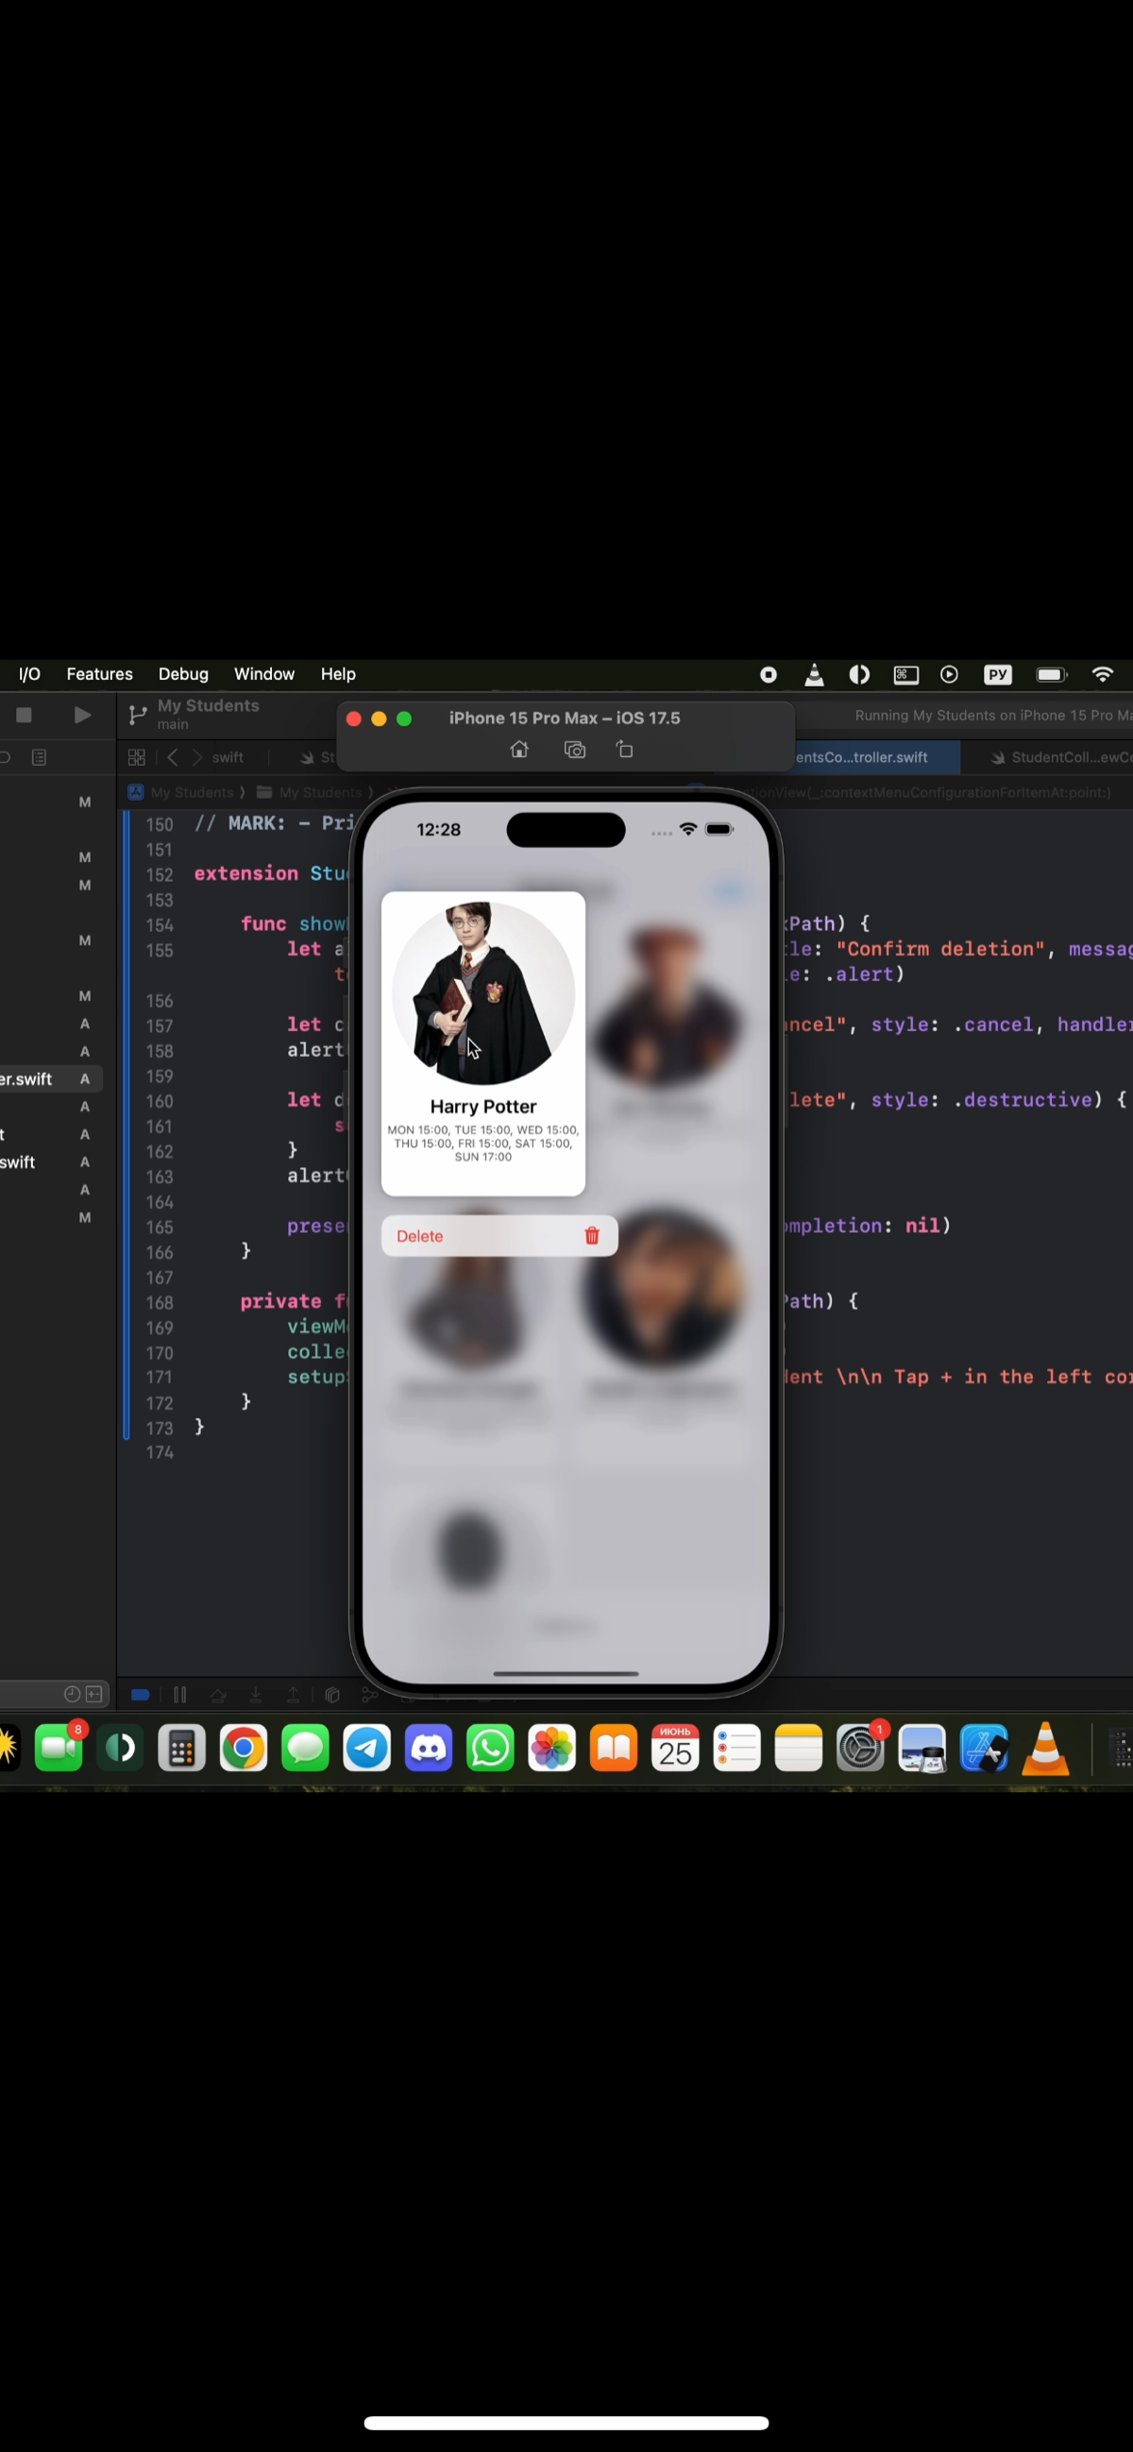The height and width of the screenshot is (2452, 1133).
Task: Take a Simulator screenshot with camera icon
Action: [x=574, y=750]
